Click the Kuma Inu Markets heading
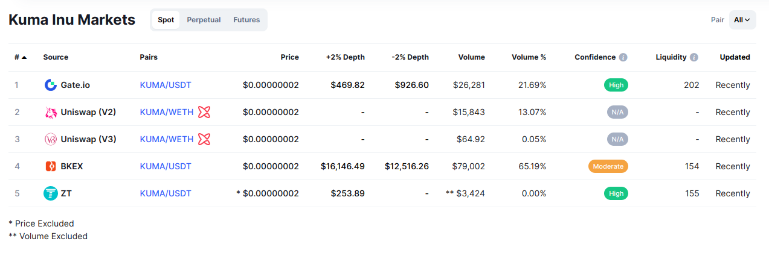 pos(72,19)
